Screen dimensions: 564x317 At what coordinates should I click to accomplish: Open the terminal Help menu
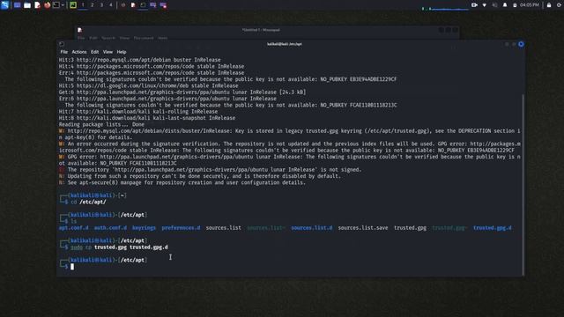[x=122, y=52]
